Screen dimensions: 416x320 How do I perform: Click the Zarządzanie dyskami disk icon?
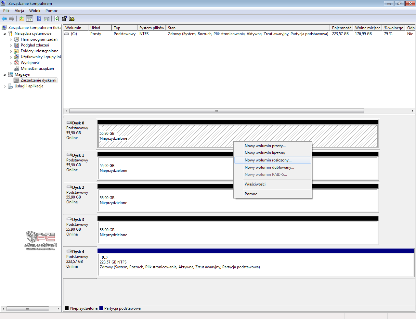(17, 80)
